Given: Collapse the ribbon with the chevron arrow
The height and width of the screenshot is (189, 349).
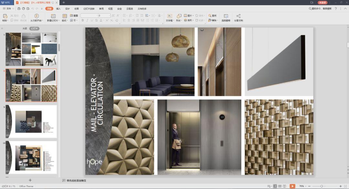Looking at the screenshot, I should click(x=345, y=9).
